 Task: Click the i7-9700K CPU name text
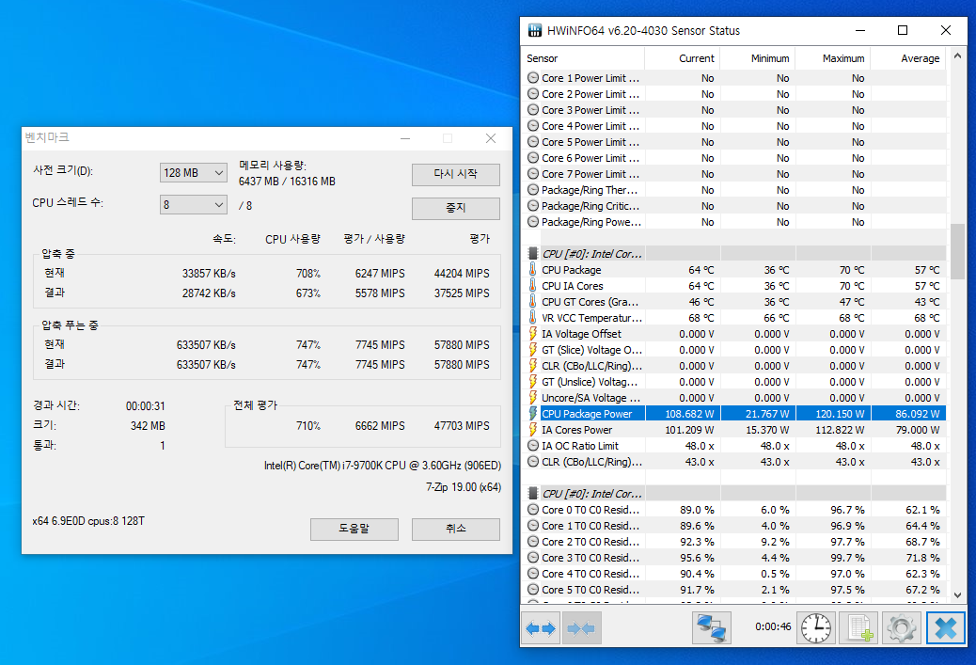click(382, 466)
